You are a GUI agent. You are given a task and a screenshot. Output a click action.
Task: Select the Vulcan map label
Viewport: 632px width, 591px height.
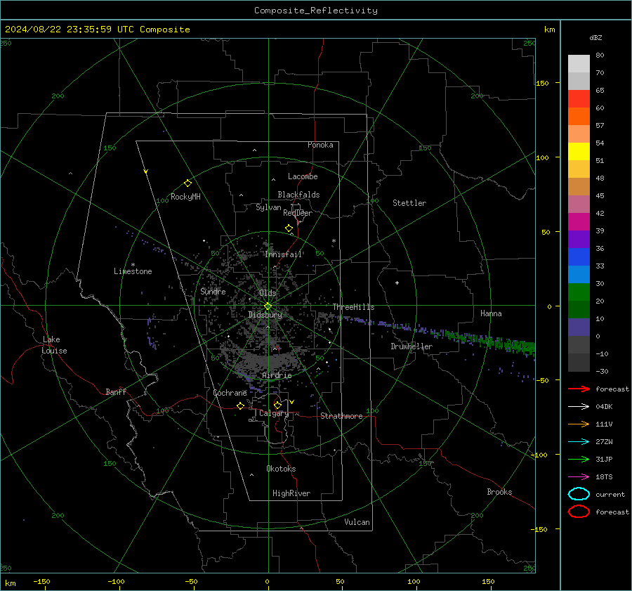(357, 522)
